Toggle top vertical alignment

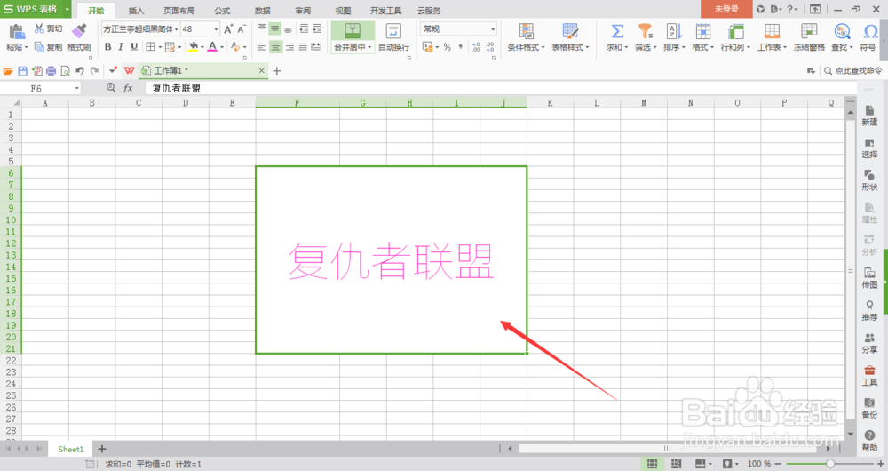point(261,28)
